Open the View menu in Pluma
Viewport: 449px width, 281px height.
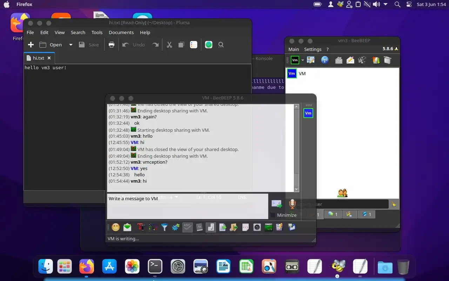[x=60, y=32]
